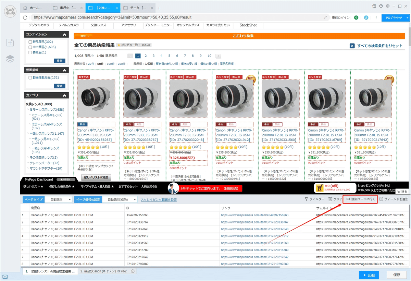Add a new tab with the plus icon
The height and width of the screenshot is (281, 411).
(159, 8)
